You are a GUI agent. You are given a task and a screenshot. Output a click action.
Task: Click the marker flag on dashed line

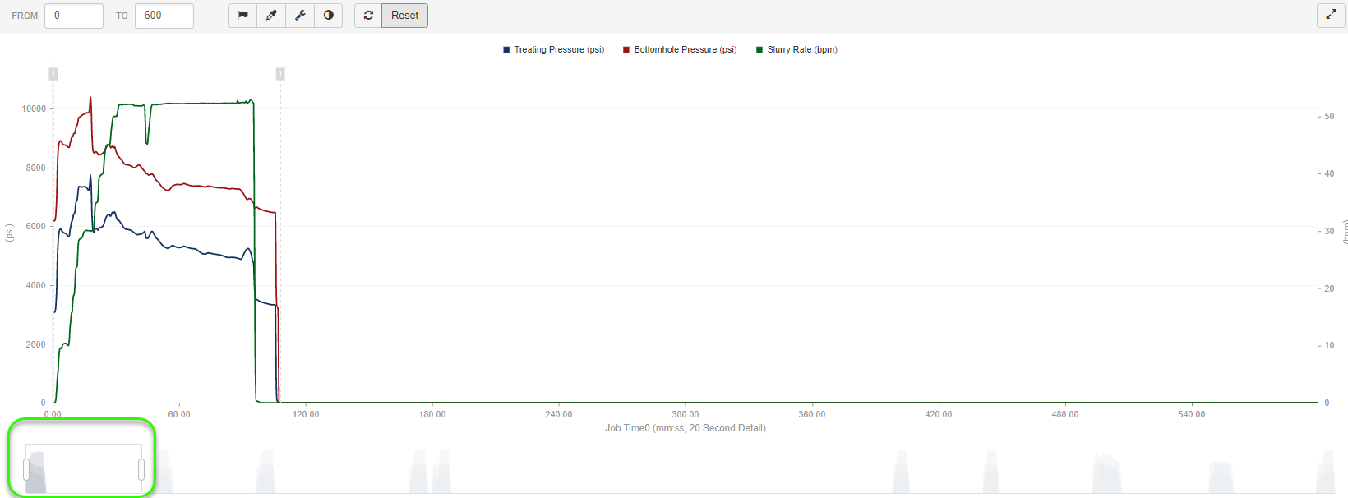pyautogui.click(x=280, y=74)
